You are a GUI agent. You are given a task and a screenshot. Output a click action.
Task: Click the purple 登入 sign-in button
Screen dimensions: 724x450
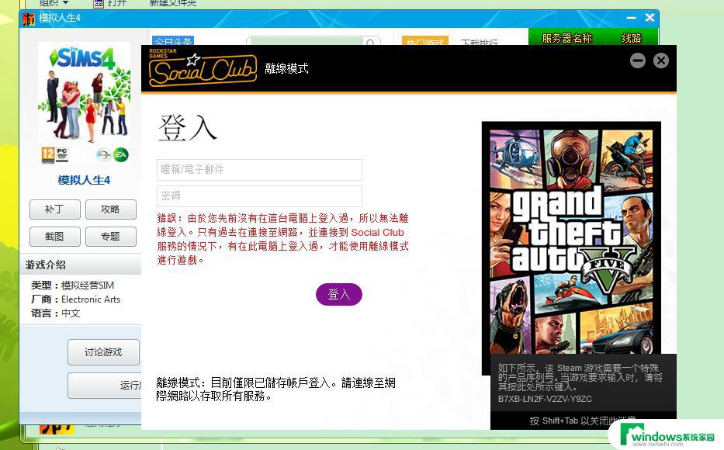(x=339, y=294)
